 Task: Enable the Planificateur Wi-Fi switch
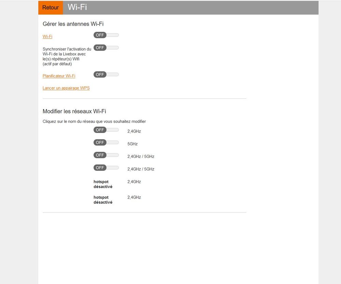(106, 75)
